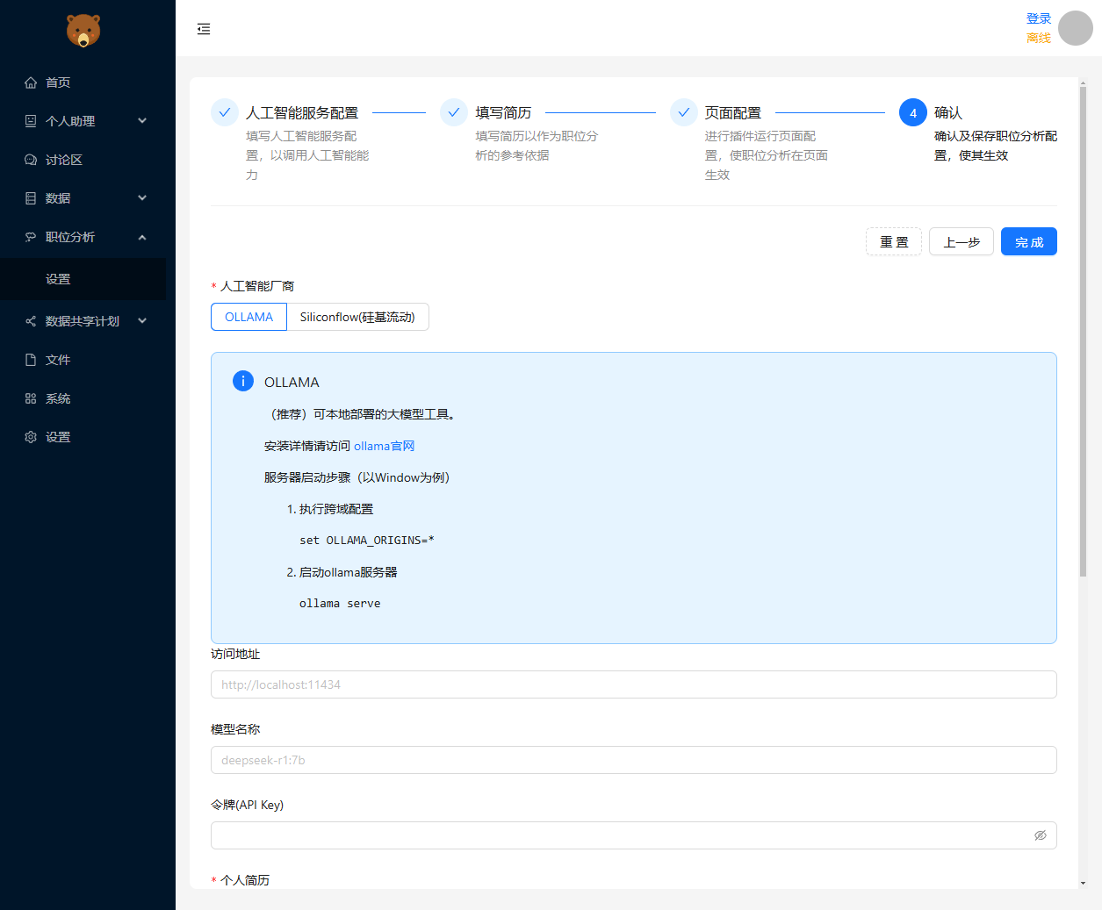Image resolution: width=1102 pixels, height=910 pixels.
Task: Click the 确认 step title
Action: coord(948,112)
